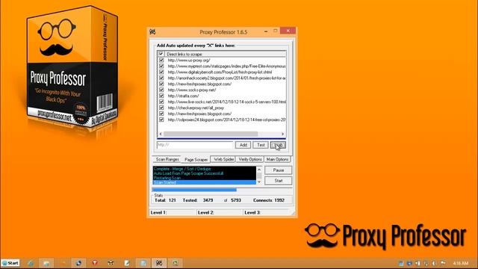Image resolution: width=478 pixels, height=269 pixels.
Task: Click the Proxy Professor title bar glasses icon
Action: pos(152,31)
